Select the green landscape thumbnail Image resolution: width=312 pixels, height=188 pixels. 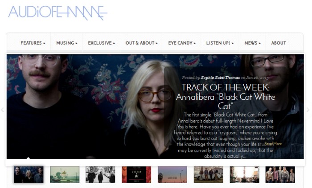pos(65,175)
